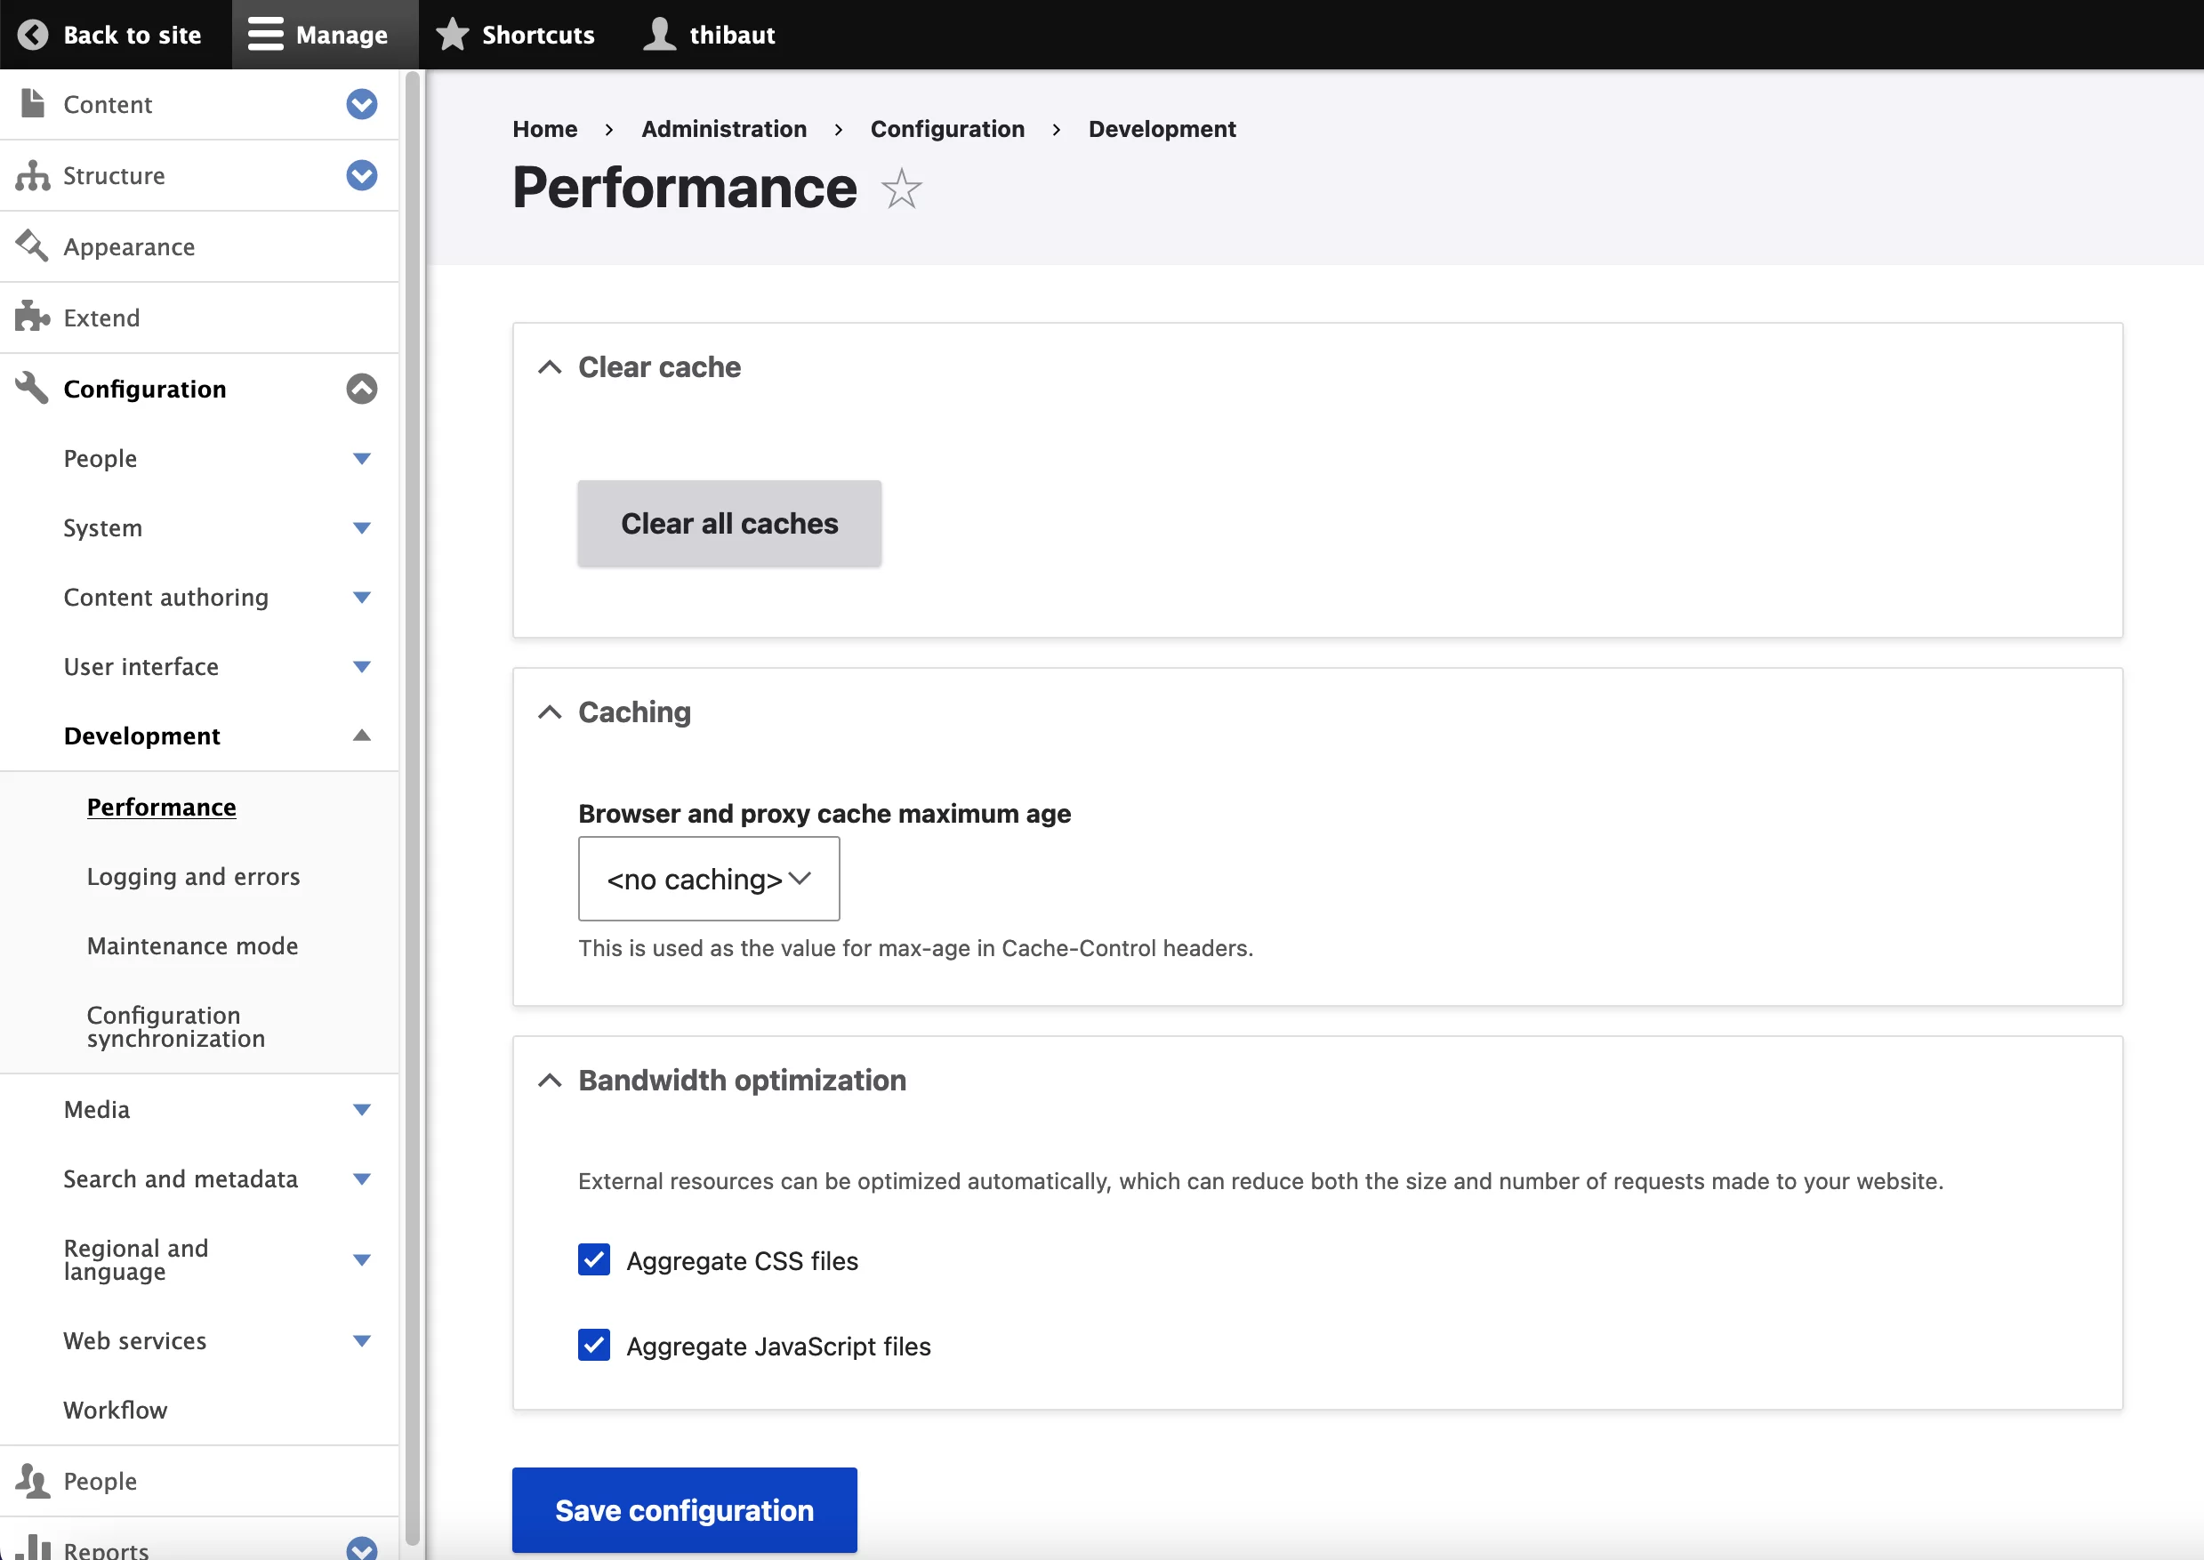Click the Extend puzzle piece icon
The image size is (2204, 1560).
pos(32,316)
